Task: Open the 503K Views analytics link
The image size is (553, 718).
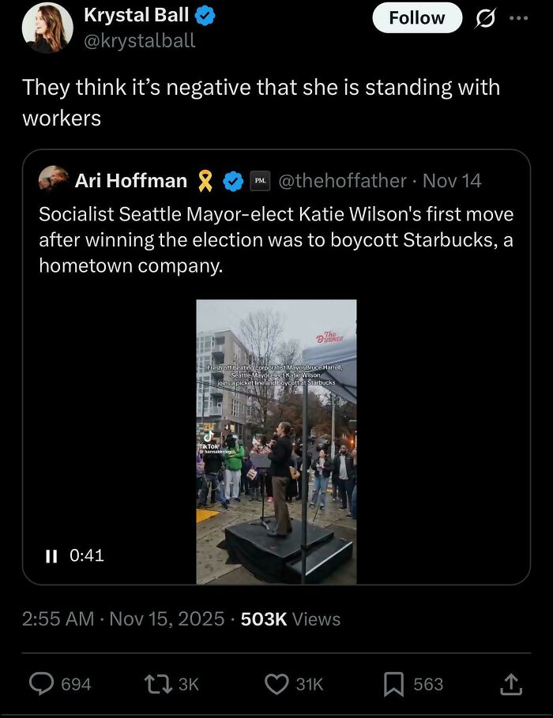Action: pos(290,618)
